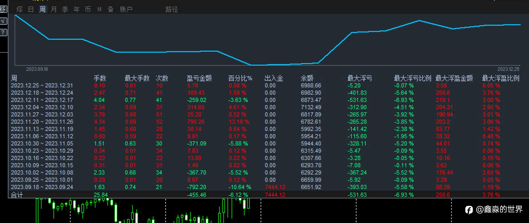Screen dimensions: 529x223
Task: Click balance value 7132.49
Action: point(311,107)
